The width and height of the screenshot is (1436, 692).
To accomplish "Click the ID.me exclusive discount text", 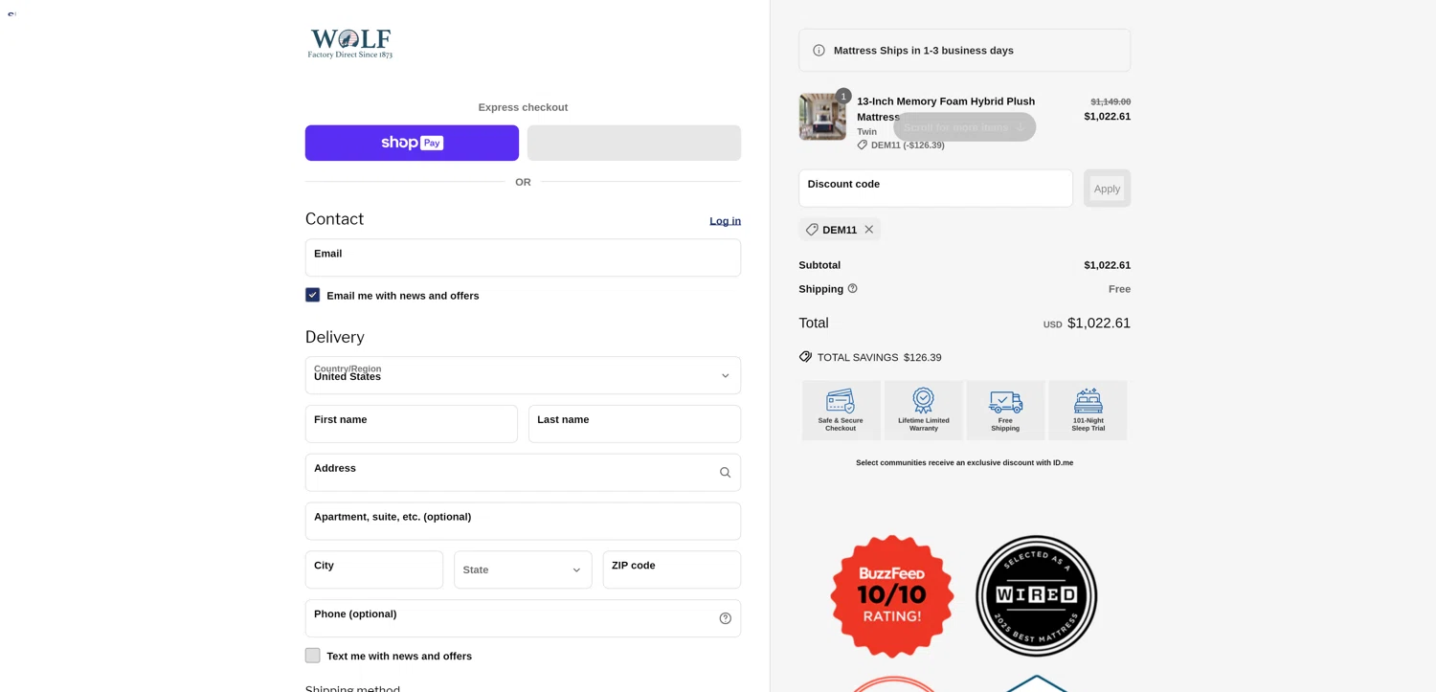I will coord(964,463).
